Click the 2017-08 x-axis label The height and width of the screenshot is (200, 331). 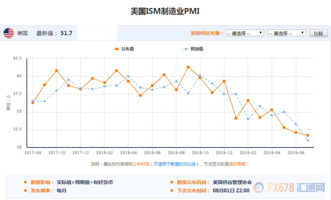click(x=33, y=153)
